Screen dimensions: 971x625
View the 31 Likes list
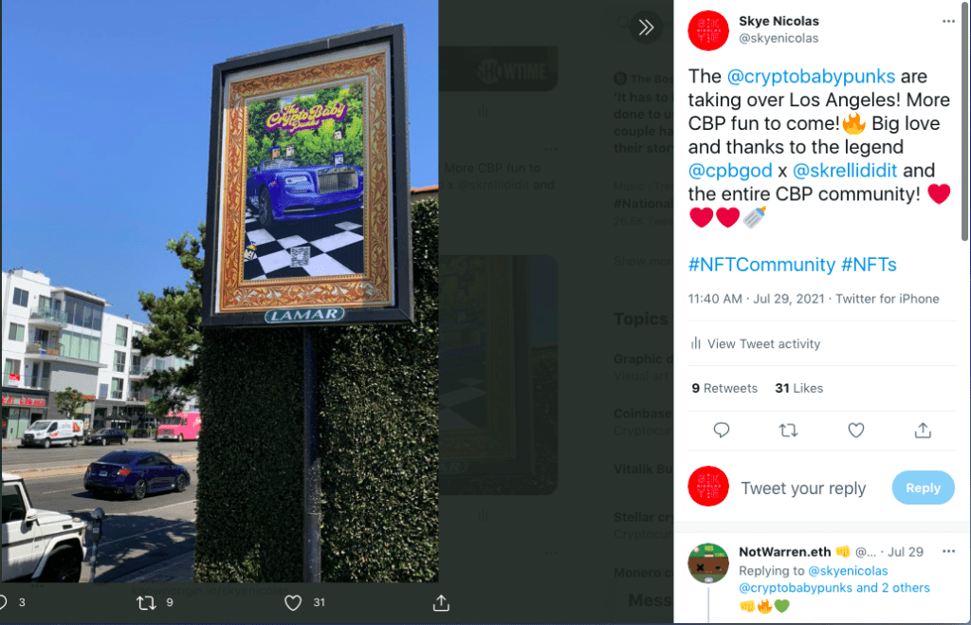(x=798, y=389)
